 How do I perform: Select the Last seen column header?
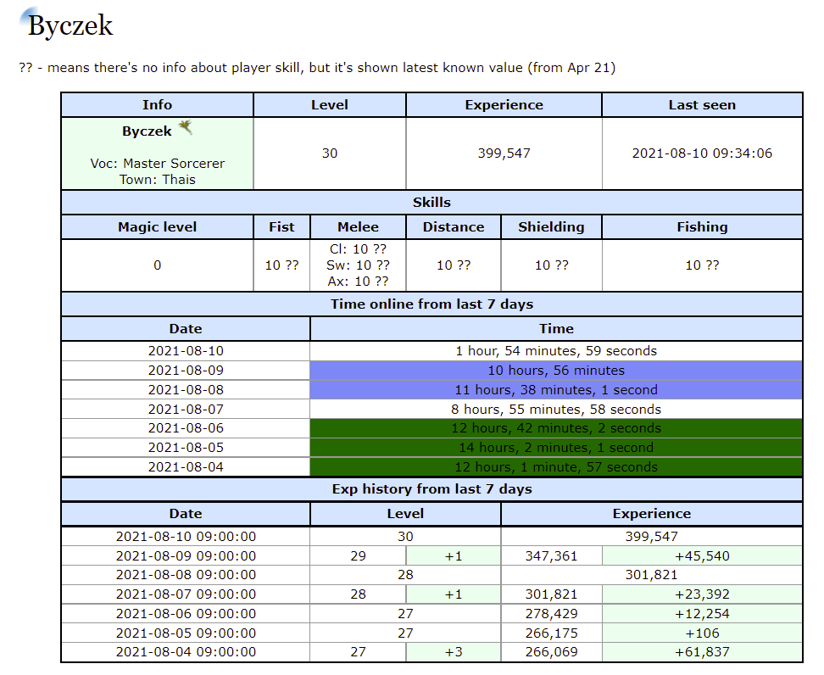(701, 105)
